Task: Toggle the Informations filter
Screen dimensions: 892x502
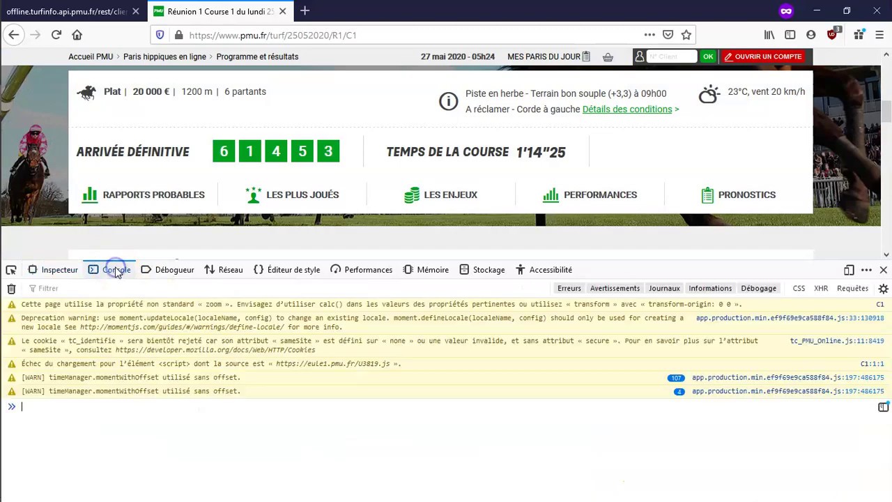Action: pyautogui.click(x=710, y=289)
